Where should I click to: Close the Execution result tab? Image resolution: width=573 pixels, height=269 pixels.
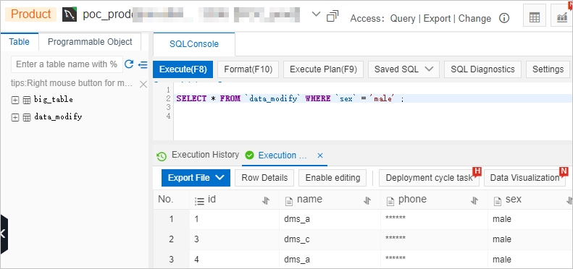[x=320, y=155]
